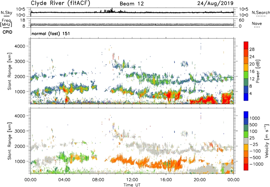Click the 'N.Sky' axis label
270x187 pixels.
6,12
